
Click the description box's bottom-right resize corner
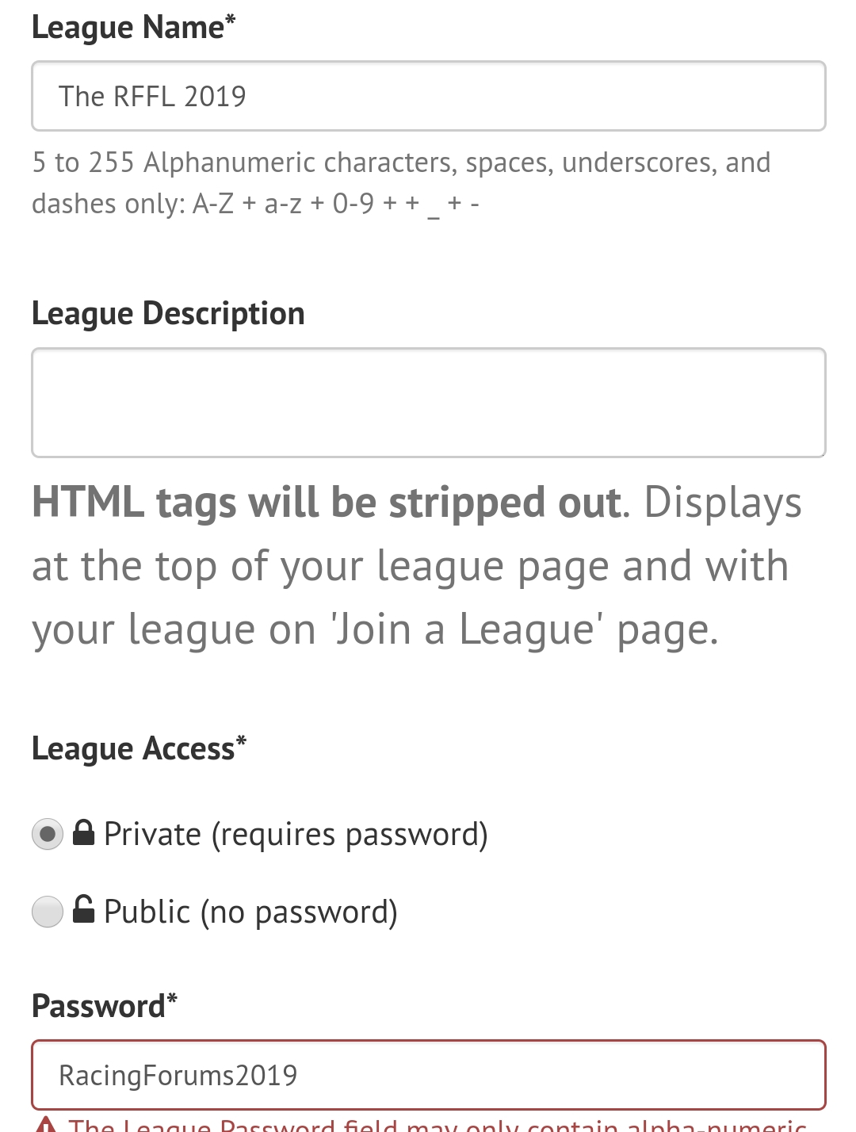click(x=821, y=453)
